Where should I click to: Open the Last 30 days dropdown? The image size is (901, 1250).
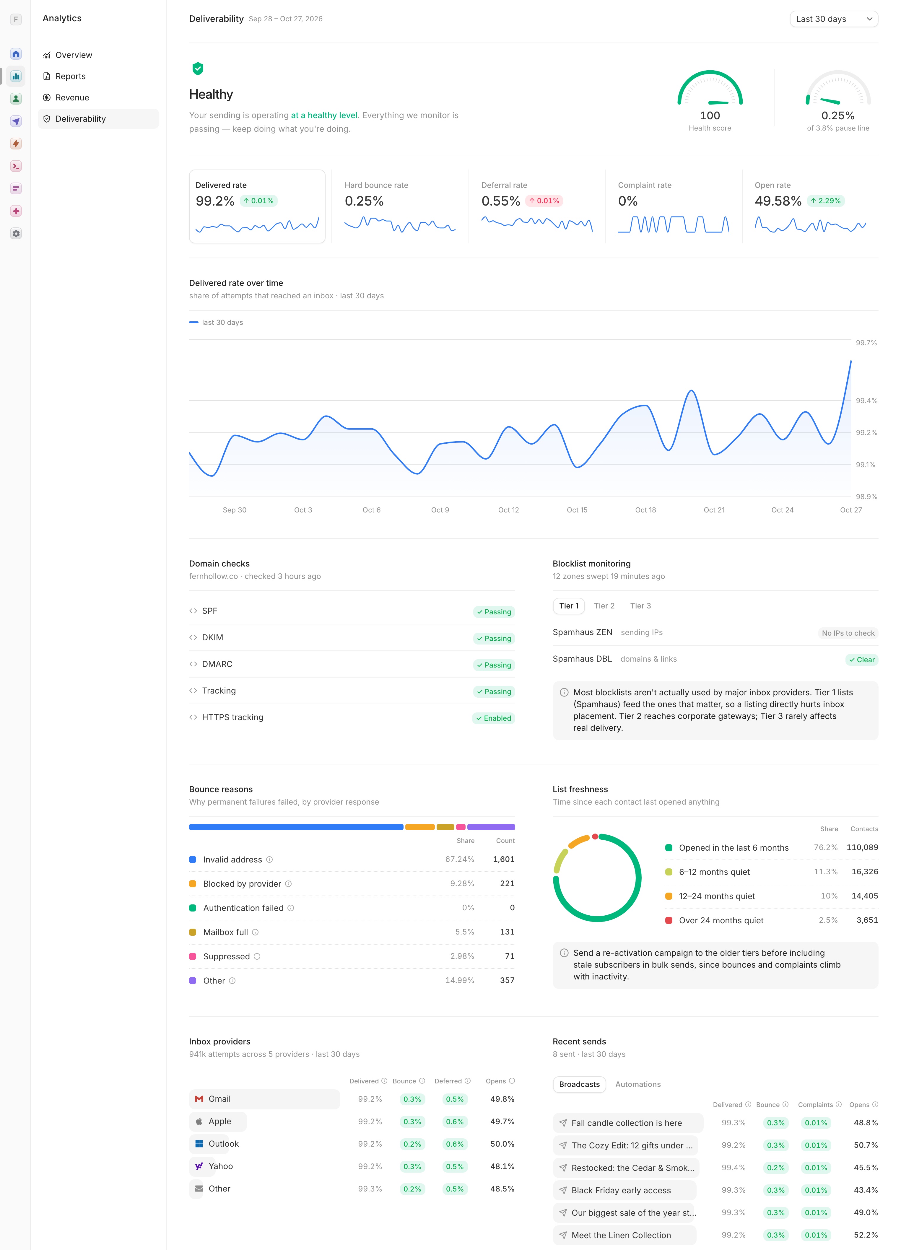click(834, 19)
